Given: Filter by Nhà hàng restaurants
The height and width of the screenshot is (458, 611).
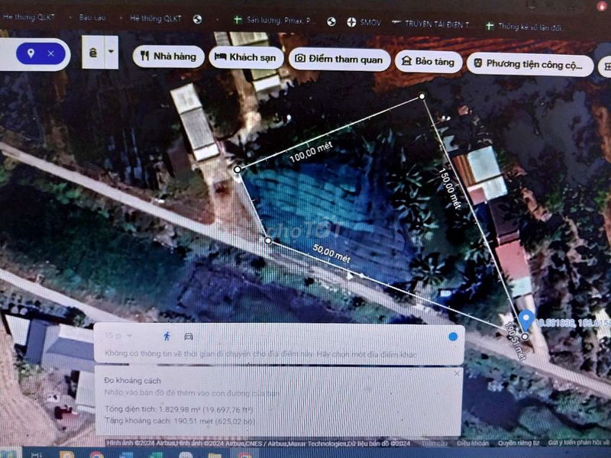Looking at the screenshot, I should (168, 56).
